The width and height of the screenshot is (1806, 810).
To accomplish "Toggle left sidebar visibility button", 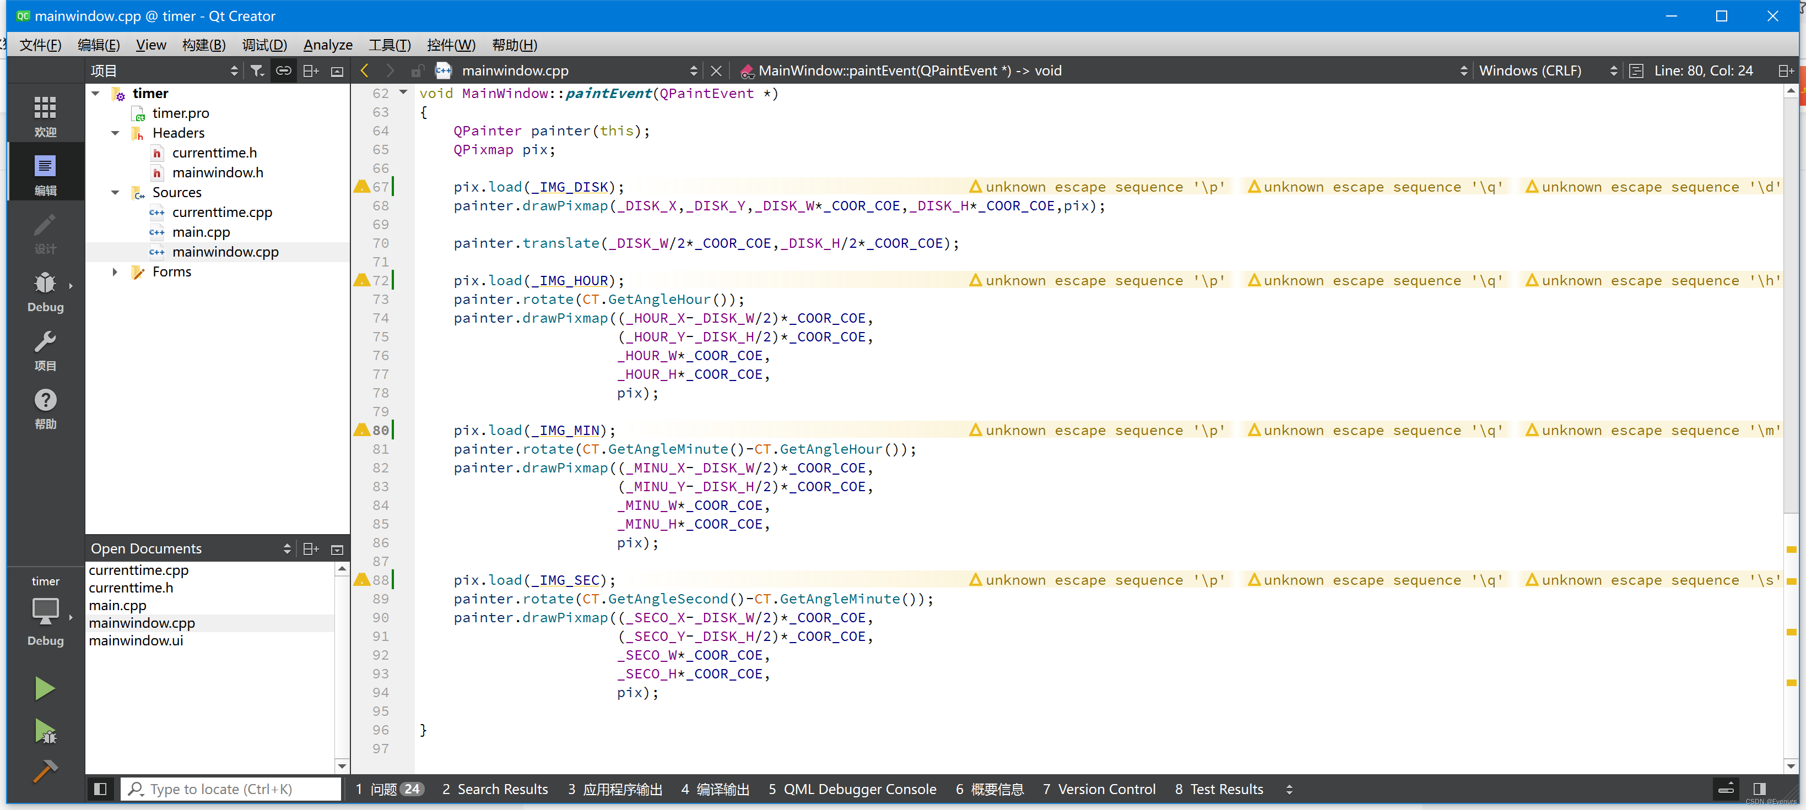I will click(x=100, y=789).
